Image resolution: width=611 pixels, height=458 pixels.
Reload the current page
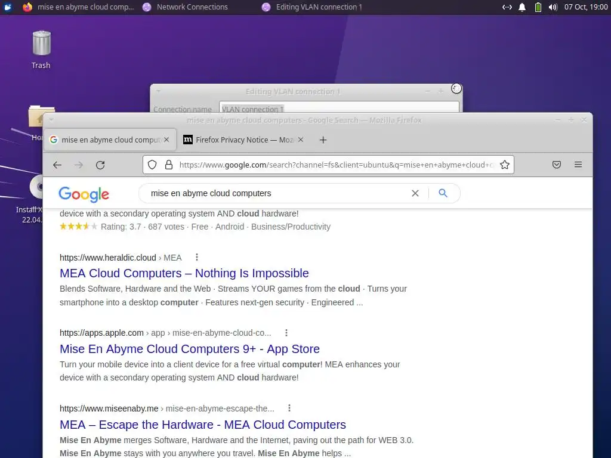click(x=100, y=165)
